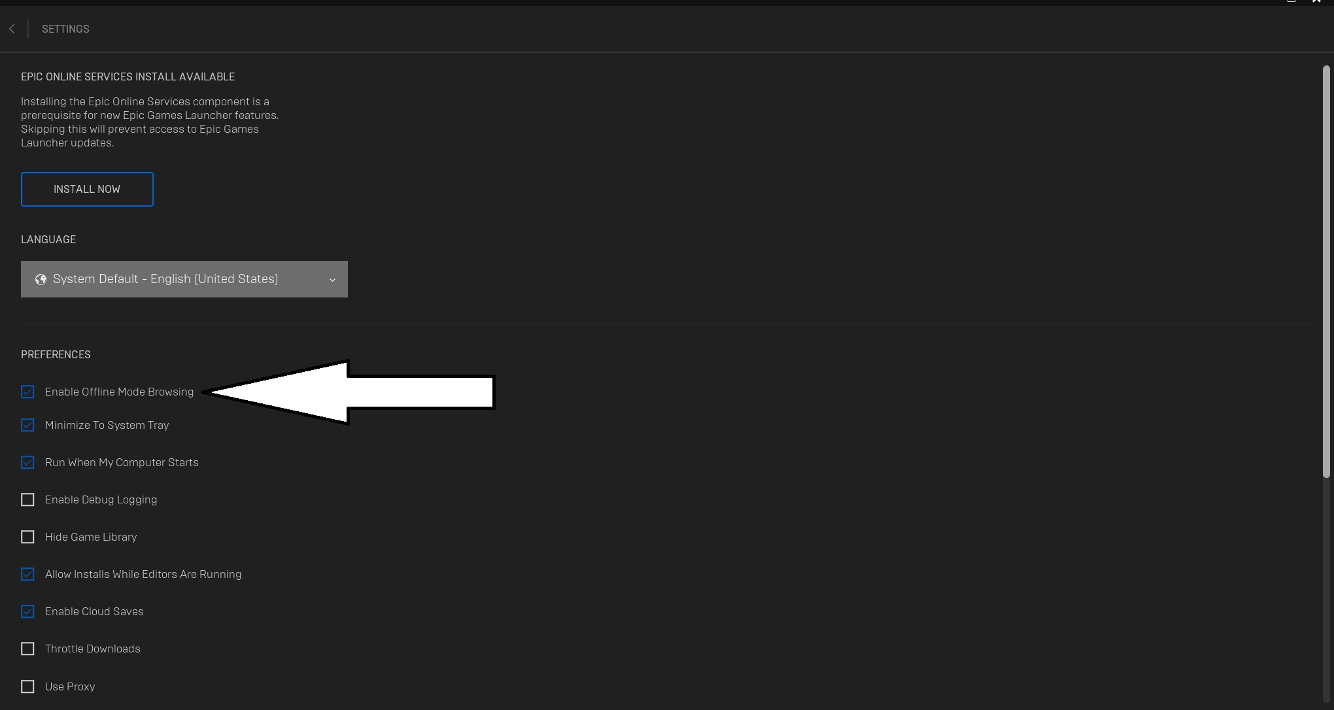Click PREFERENCES section header

click(x=56, y=354)
